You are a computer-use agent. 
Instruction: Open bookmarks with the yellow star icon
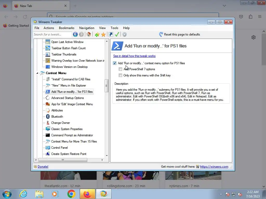click(x=103, y=34)
